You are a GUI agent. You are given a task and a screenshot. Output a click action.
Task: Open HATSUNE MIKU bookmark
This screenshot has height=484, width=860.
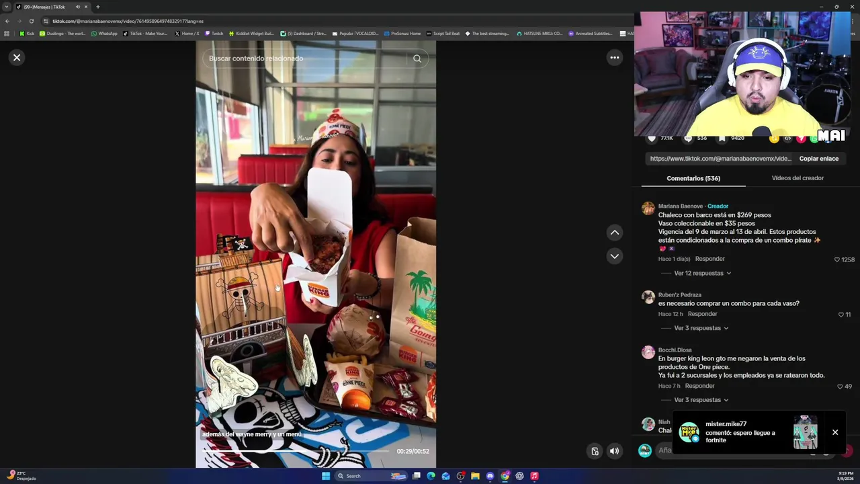click(x=540, y=34)
